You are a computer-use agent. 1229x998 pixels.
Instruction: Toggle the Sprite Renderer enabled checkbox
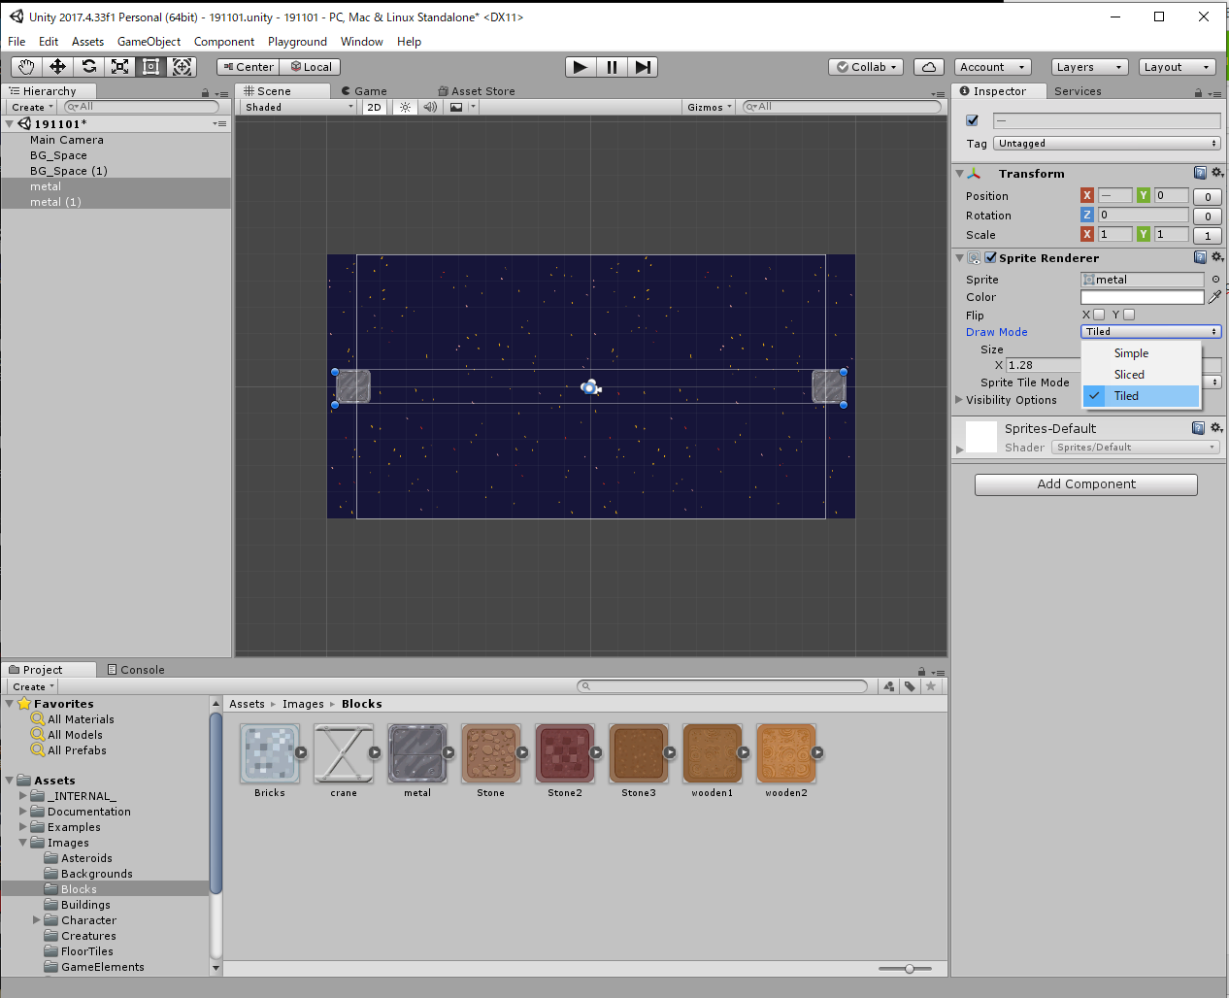coord(990,258)
